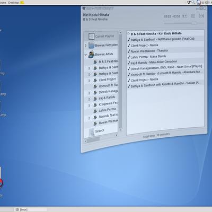Click the Total time status text
This screenshot has width=212, height=212.
coord(156,135)
